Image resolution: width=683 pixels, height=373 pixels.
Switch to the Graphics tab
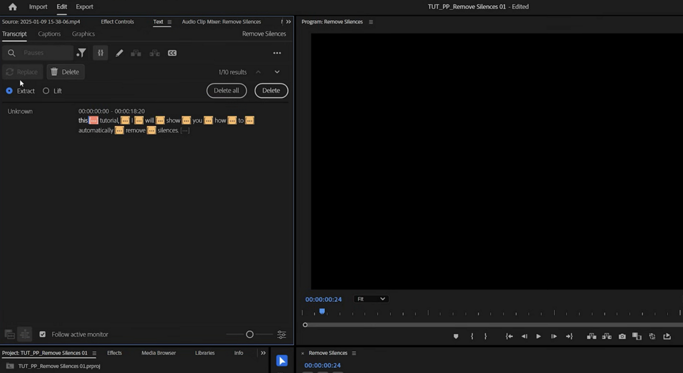[83, 34]
